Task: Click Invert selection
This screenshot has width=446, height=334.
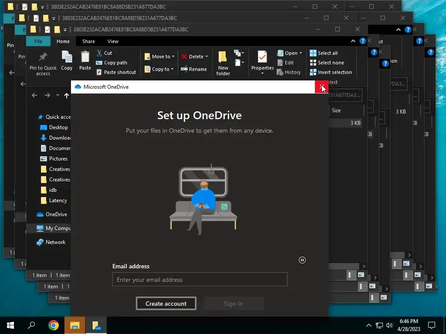Action: (331, 73)
